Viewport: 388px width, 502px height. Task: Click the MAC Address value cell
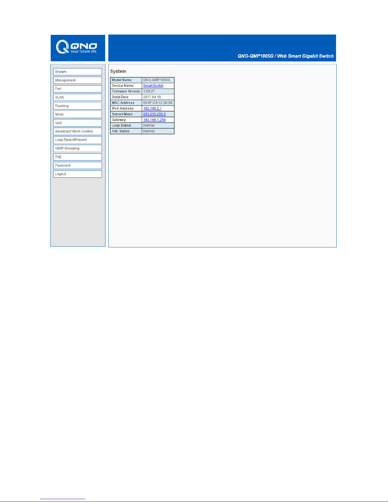point(158,103)
